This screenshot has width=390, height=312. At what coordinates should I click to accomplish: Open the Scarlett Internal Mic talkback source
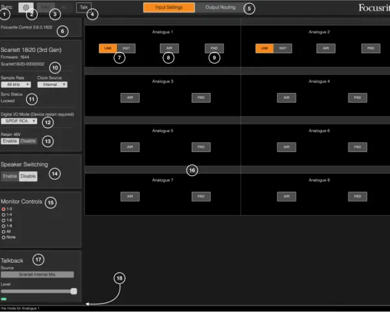tap(37, 274)
